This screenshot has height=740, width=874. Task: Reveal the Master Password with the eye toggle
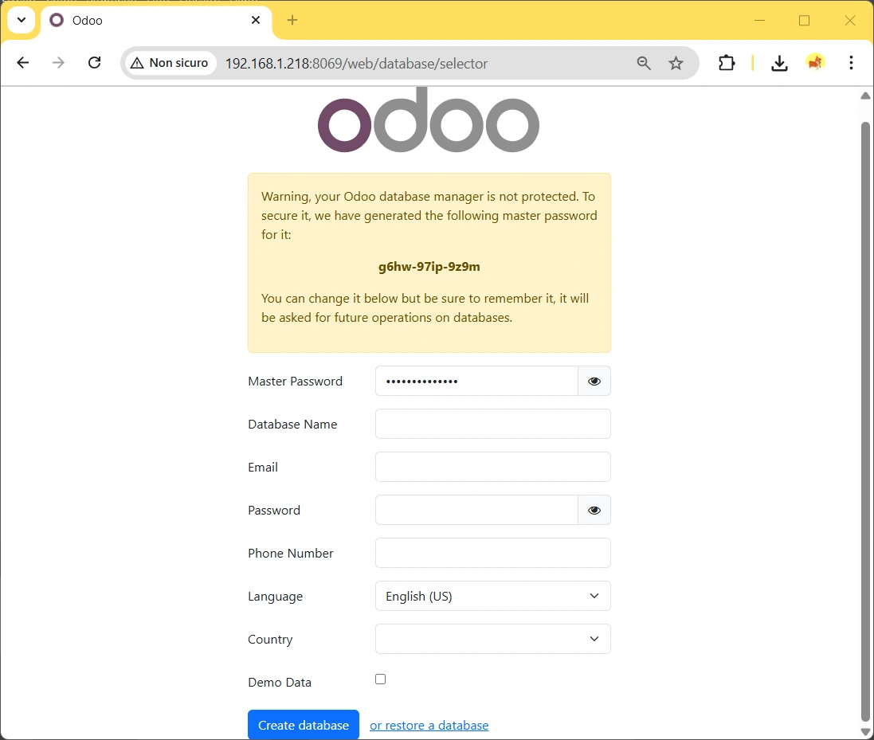pos(594,381)
